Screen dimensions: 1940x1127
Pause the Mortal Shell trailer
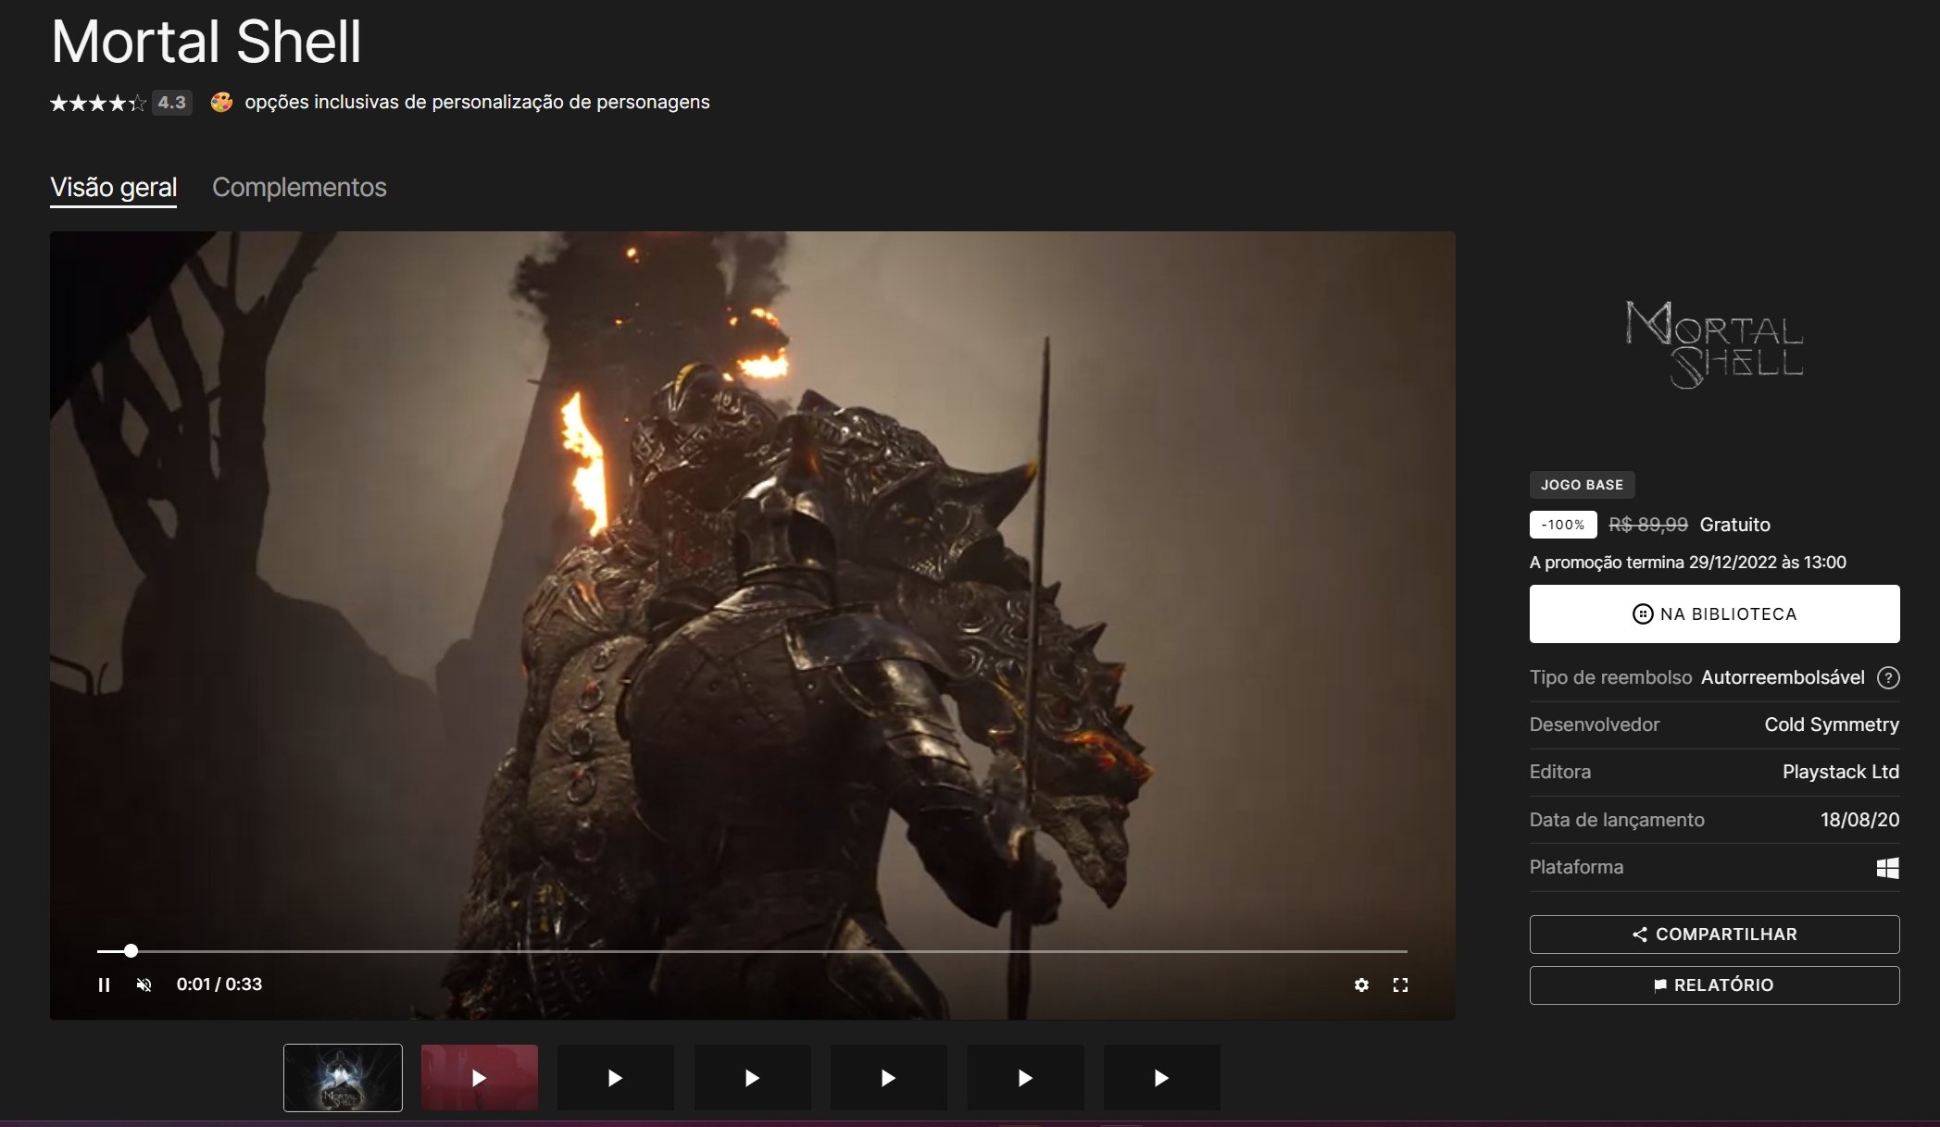tap(105, 985)
